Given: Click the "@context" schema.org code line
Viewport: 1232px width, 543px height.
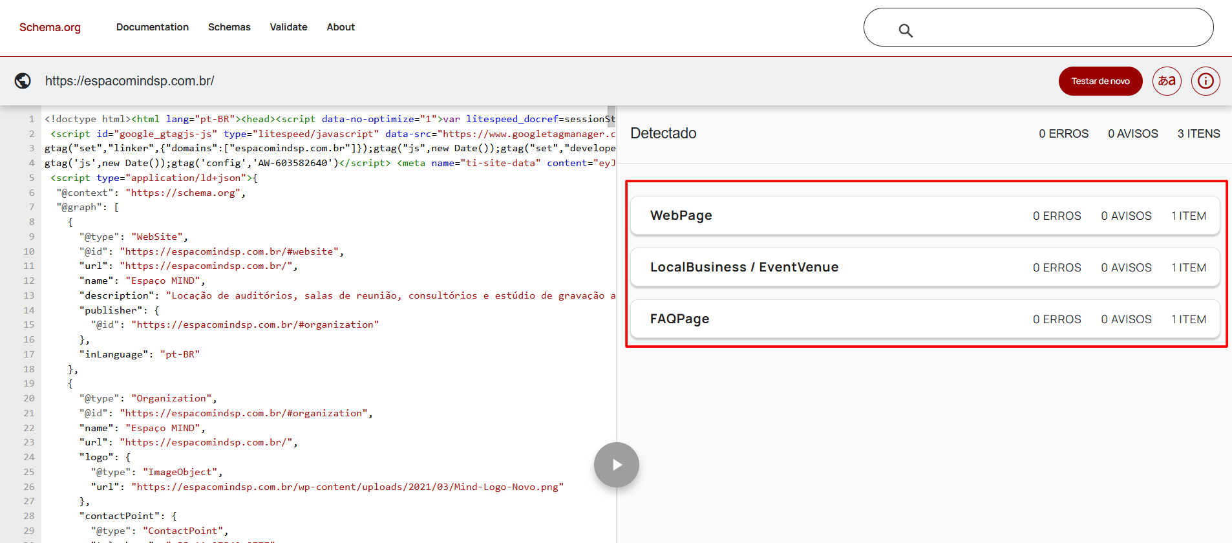Looking at the screenshot, I should coord(151,193).
